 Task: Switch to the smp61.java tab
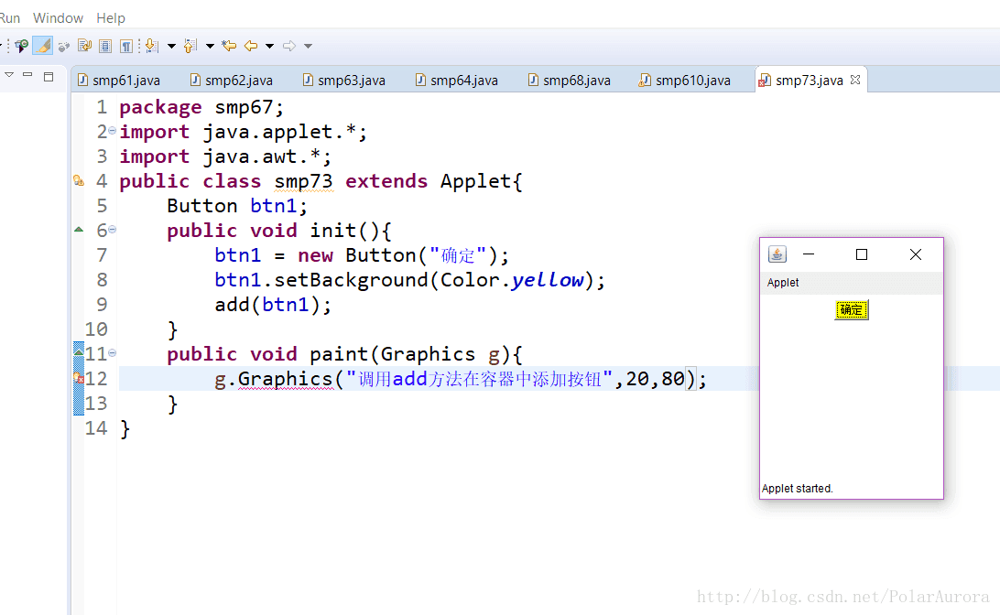[x=119, y=81]
